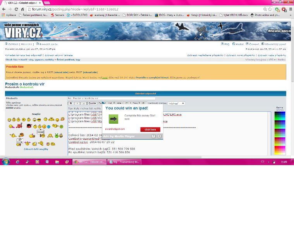Click the Chrome back arrow button

(x=3, y=9)
